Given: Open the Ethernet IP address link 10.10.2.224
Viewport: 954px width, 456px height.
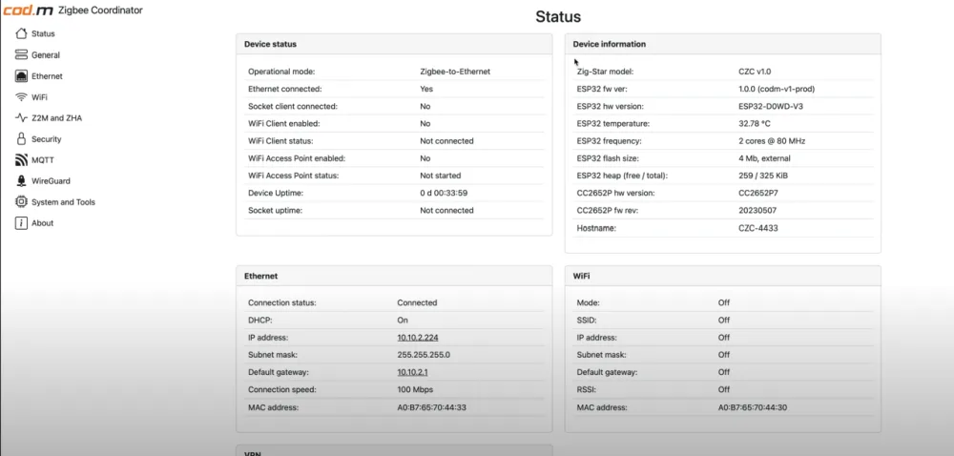Looking at the screenshot, I should coord(417,338).
